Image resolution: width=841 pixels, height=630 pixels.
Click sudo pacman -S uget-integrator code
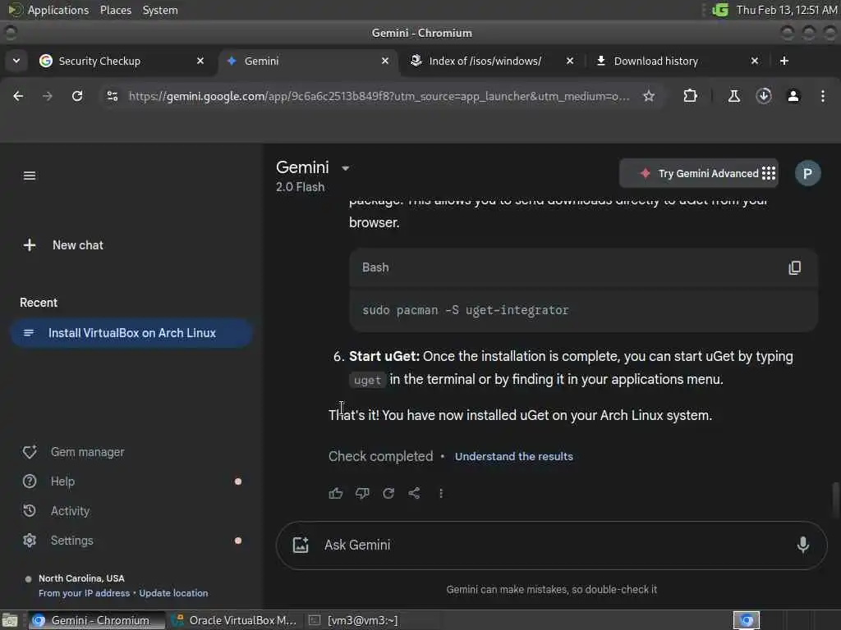[465, 310]
